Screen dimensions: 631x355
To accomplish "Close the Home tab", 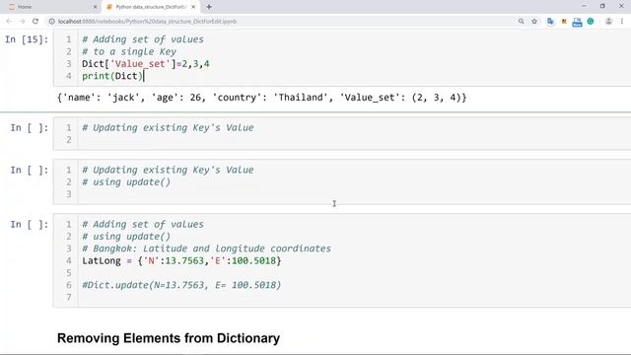I will coord(95,7).
